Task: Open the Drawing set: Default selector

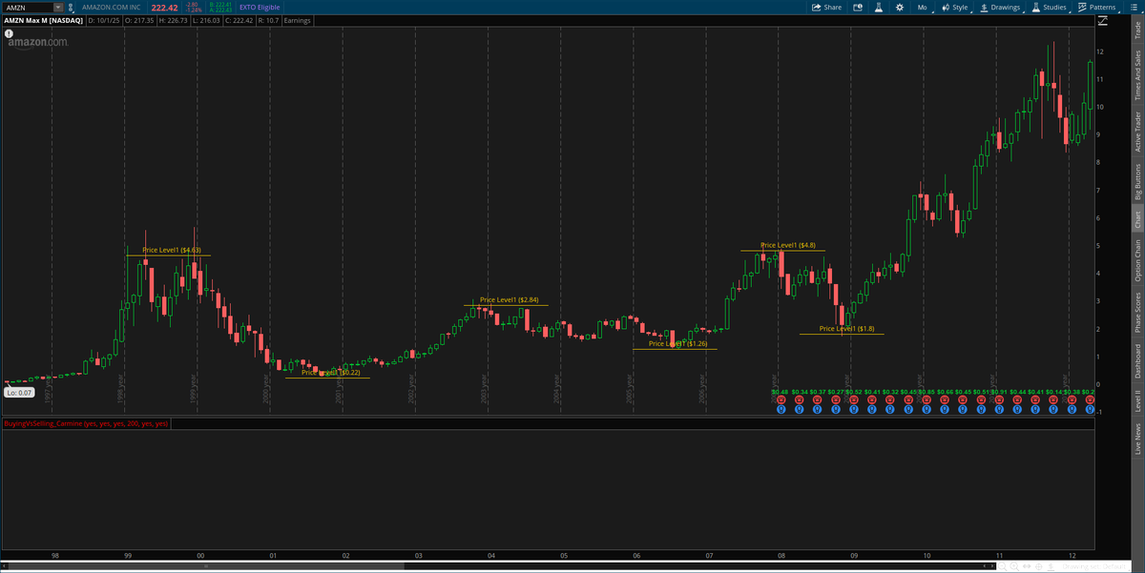Action: tap(1094, 566)
